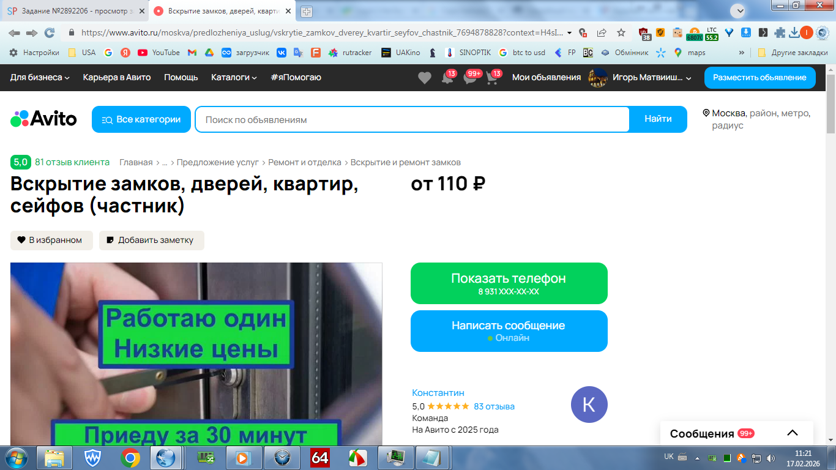The width and height of the screenshot is (836, 470).
Task: Click listing photo of lock picking
Action: (x=196, y=354)
